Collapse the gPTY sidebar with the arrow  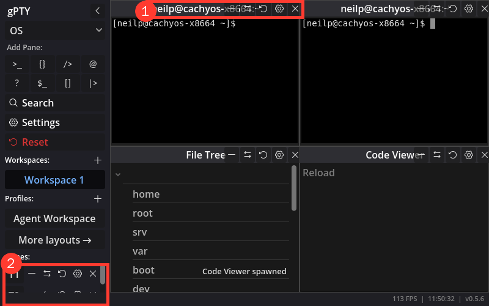pos(98,11)
